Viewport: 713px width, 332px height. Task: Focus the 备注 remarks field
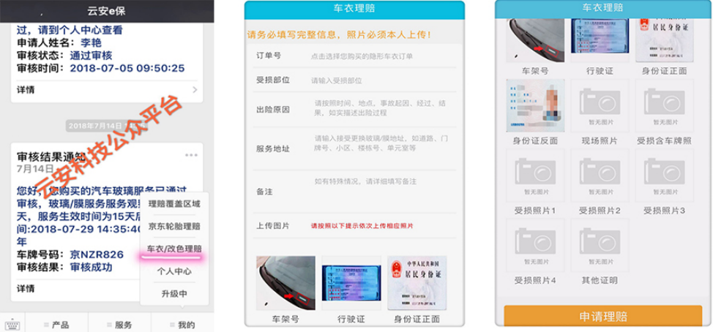click(354, 192)
